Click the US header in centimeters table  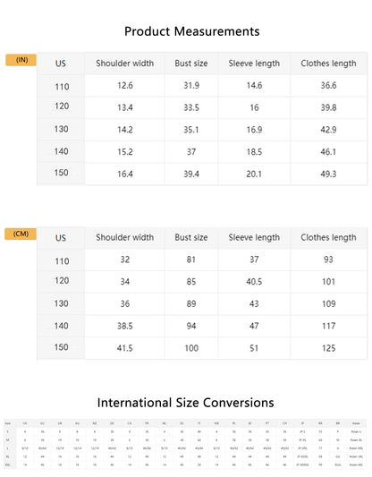(61, 237)
